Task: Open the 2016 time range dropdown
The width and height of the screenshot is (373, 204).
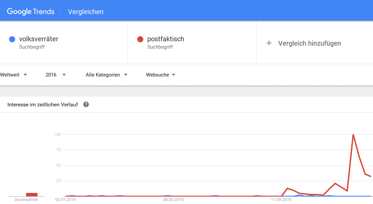Action: [x=56, y=75]
